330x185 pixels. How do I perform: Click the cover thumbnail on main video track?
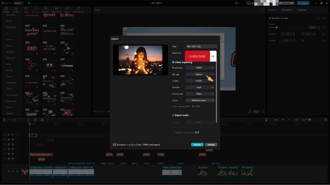25,172
